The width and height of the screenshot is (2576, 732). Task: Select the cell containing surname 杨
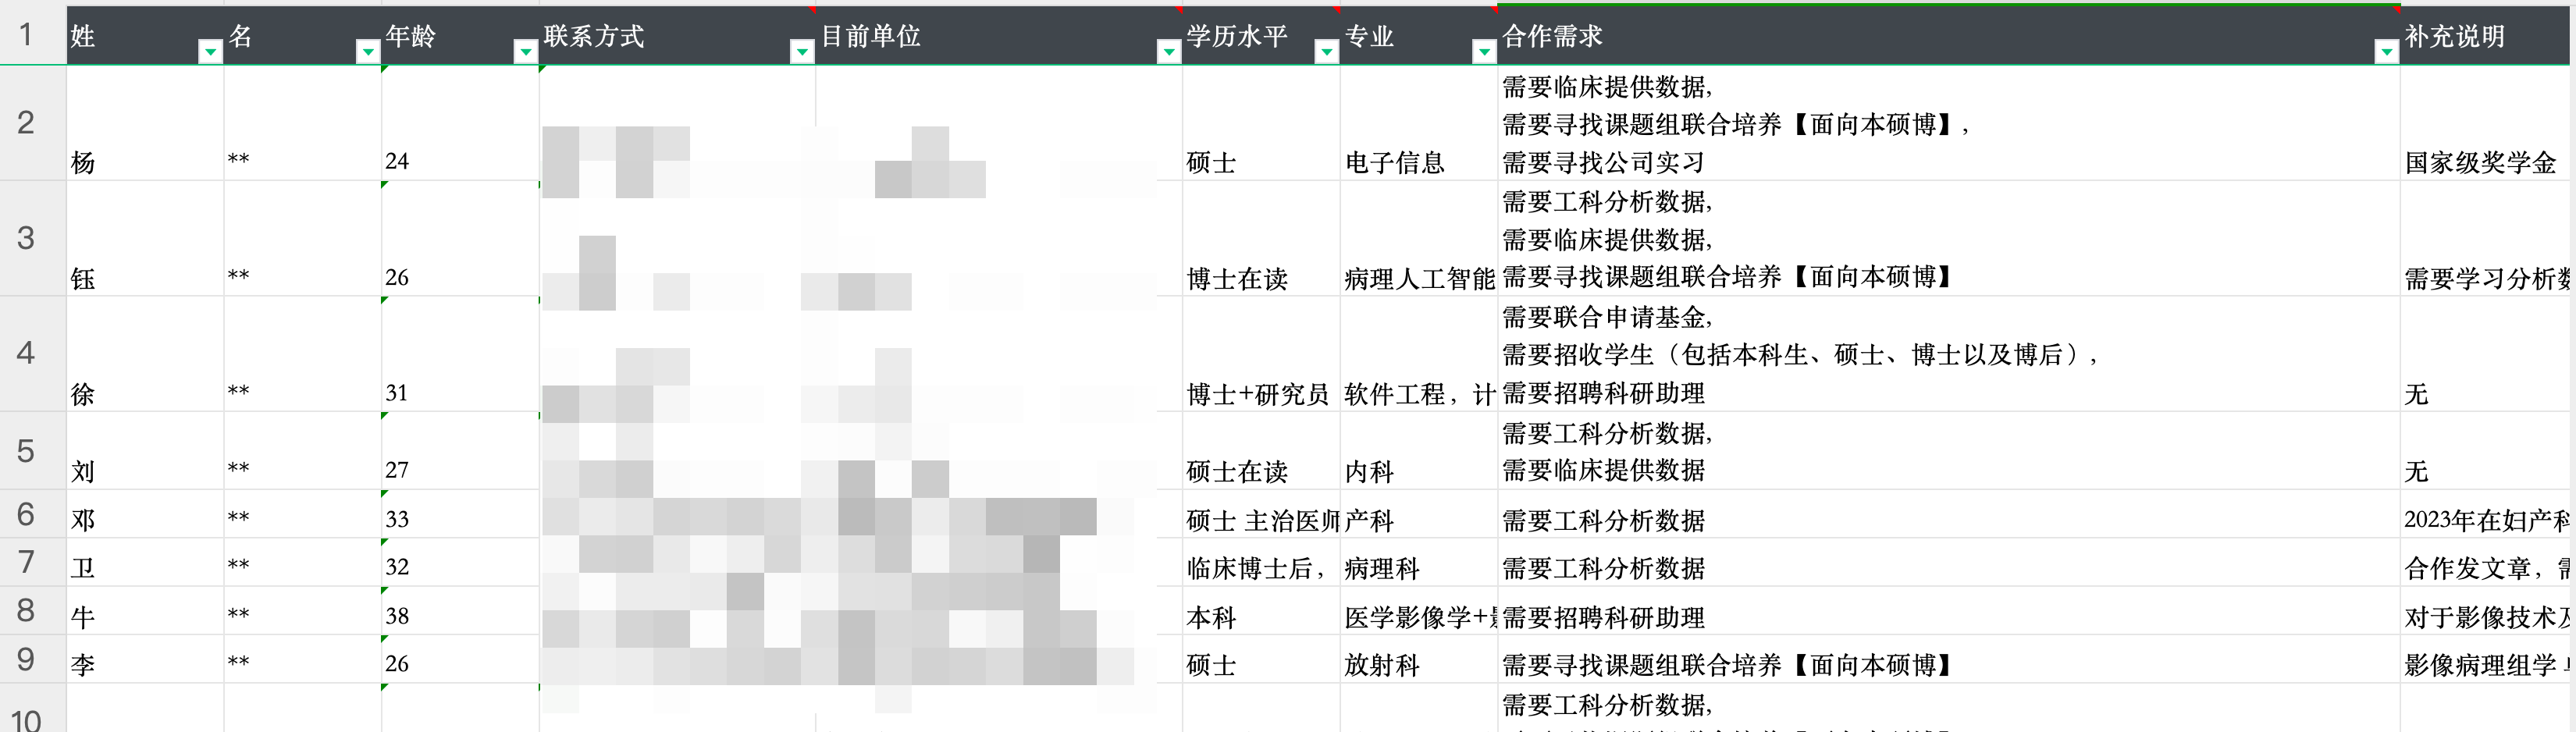[x=145, y=123]
